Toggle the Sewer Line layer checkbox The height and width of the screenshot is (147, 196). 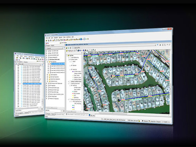point(71,70)
